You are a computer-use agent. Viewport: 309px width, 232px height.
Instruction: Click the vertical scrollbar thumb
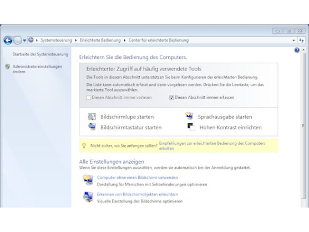pos(303,126)
